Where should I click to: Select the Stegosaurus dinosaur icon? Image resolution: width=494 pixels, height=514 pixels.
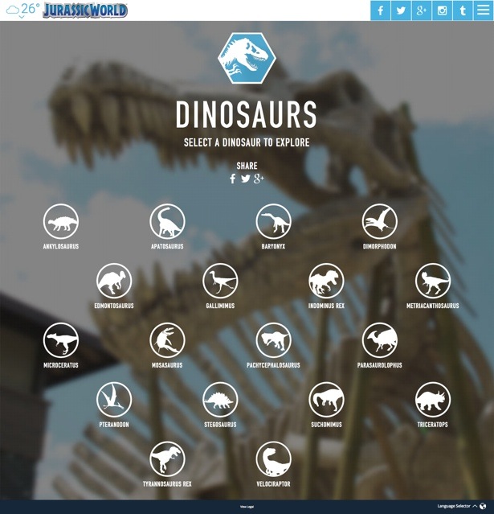pyautogui.click(x=220, y=400)
